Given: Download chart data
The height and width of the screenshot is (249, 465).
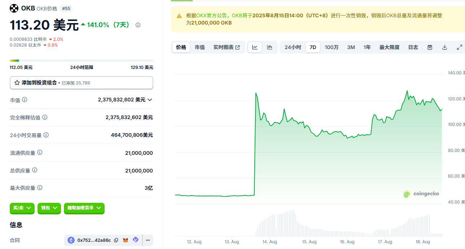Looking at the screenshot, I should tap(445, 47).
